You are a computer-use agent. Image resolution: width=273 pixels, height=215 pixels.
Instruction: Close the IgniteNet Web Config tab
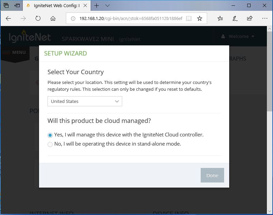(85, 5)
